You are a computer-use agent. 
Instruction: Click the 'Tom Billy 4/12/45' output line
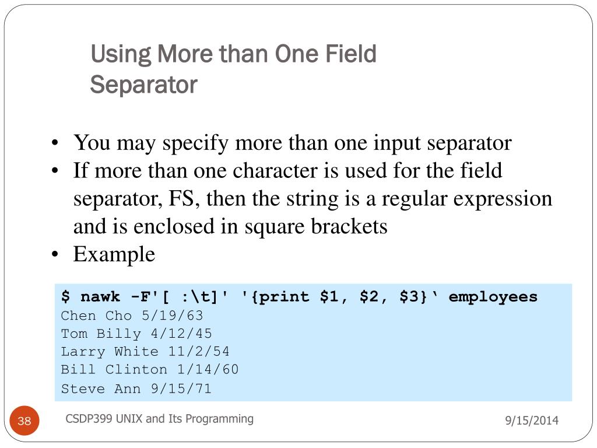tap(136, 334)
